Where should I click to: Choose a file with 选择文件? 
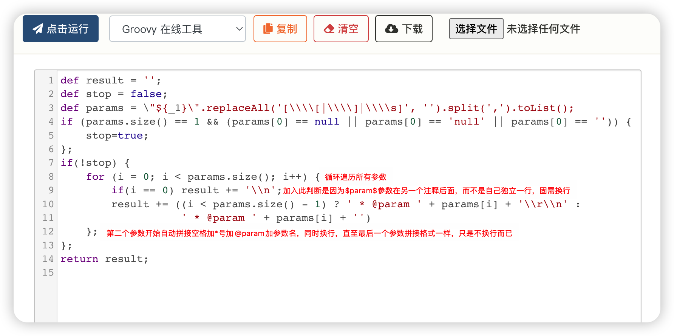point(476,29)
